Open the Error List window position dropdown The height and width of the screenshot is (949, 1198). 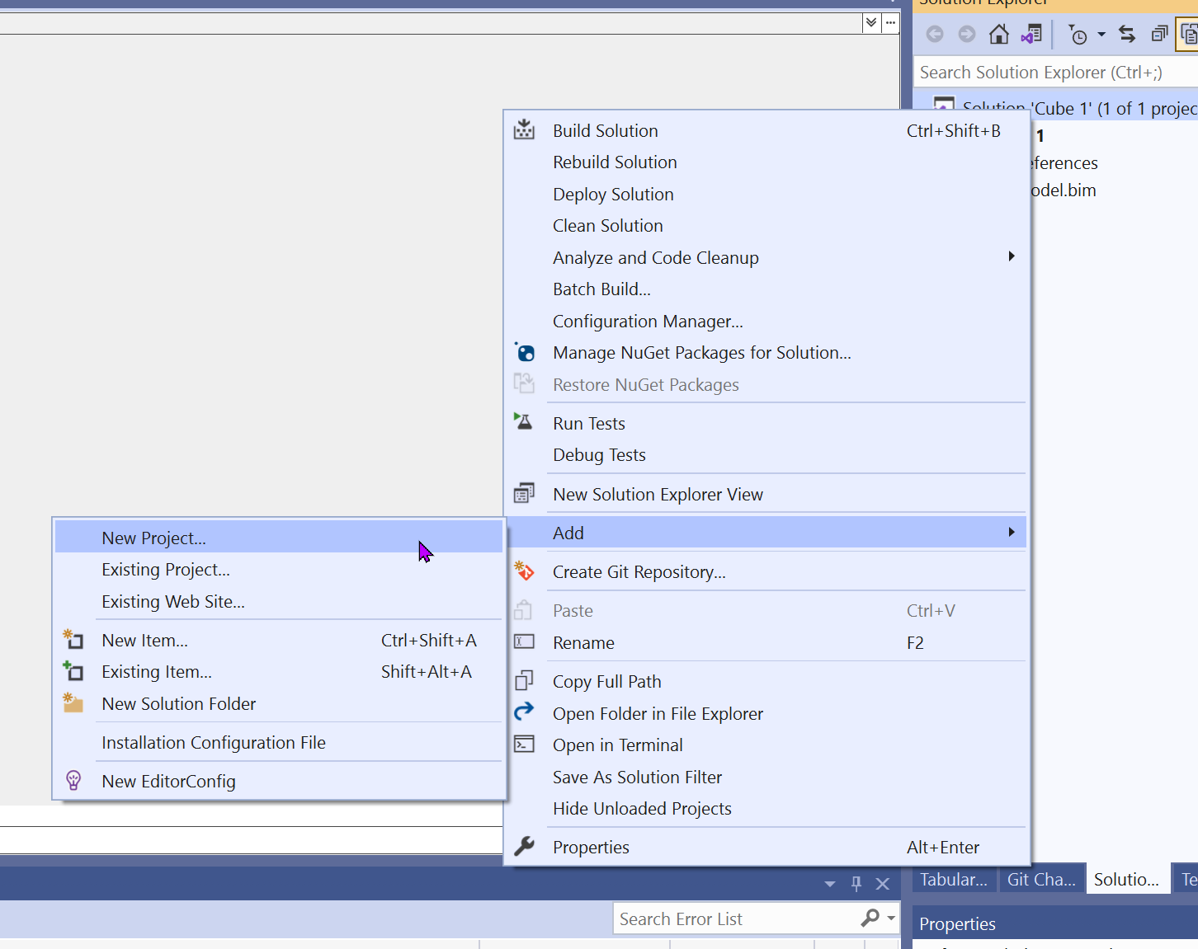(x=830, y=884)
